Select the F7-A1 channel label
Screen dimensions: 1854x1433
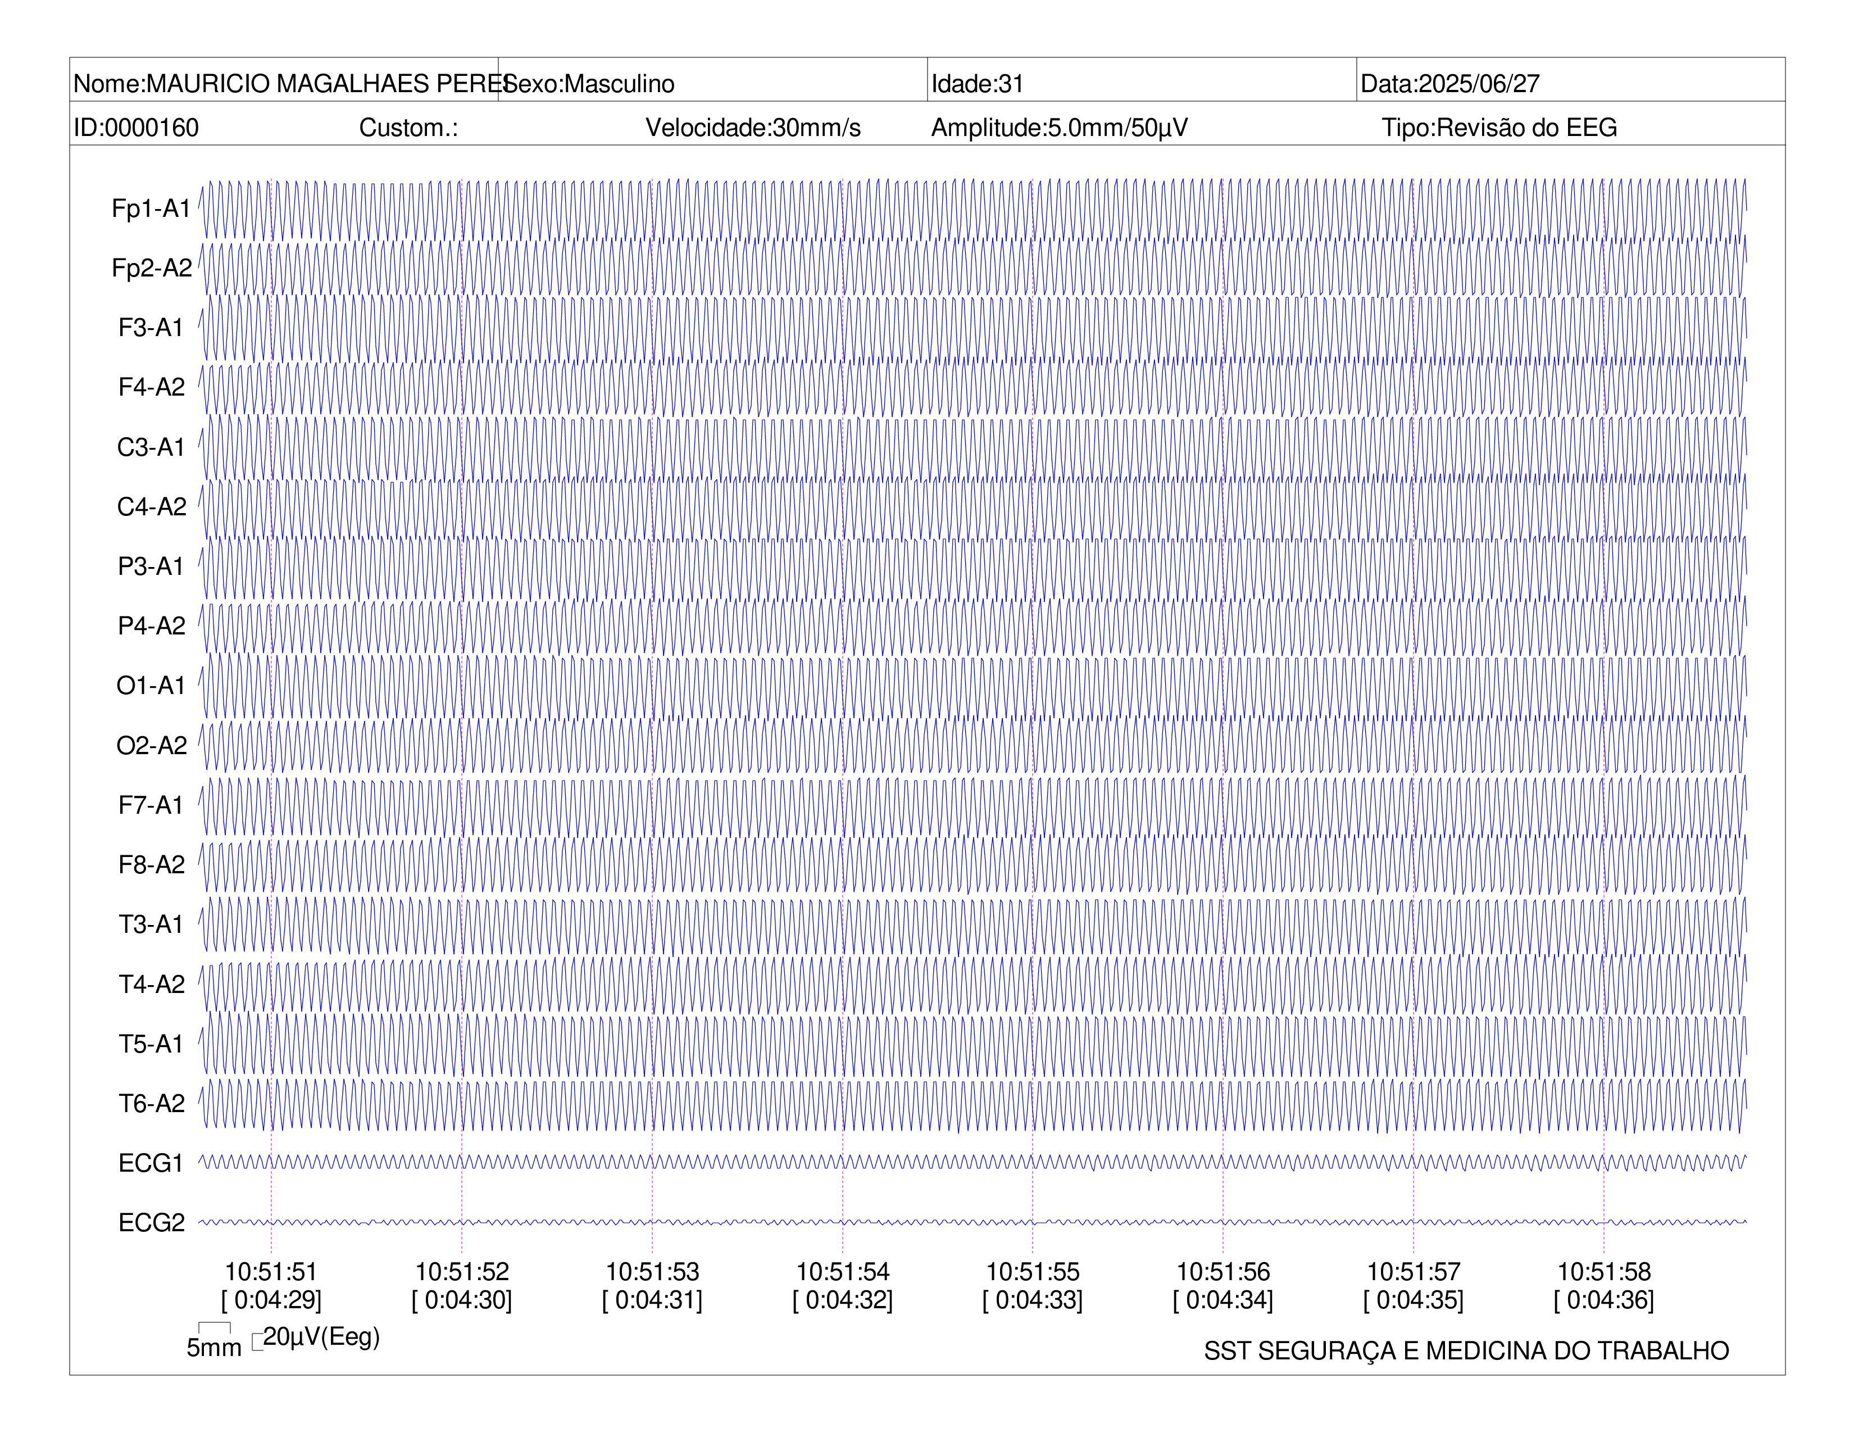[x=151, y=805]
